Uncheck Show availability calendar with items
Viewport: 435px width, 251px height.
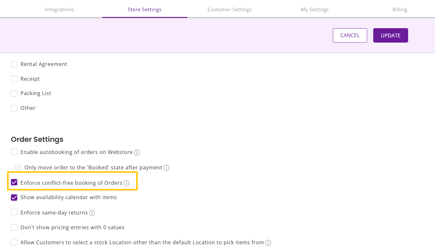pos(14,198)
